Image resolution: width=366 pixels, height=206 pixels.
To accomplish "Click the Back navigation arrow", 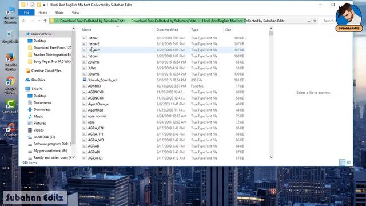I will click(x=24, y=21).
